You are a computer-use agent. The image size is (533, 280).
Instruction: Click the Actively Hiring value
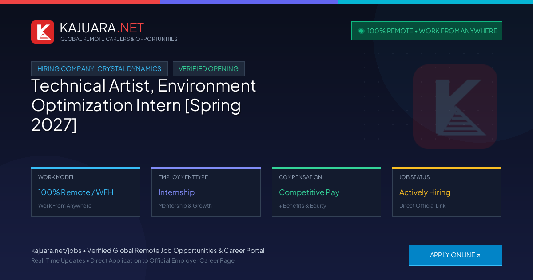click(425, 192)
